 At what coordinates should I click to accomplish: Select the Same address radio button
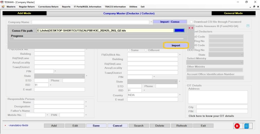tap(128, 50)
